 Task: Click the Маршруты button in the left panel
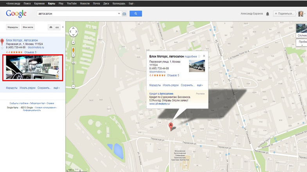[x=13, y=27]
